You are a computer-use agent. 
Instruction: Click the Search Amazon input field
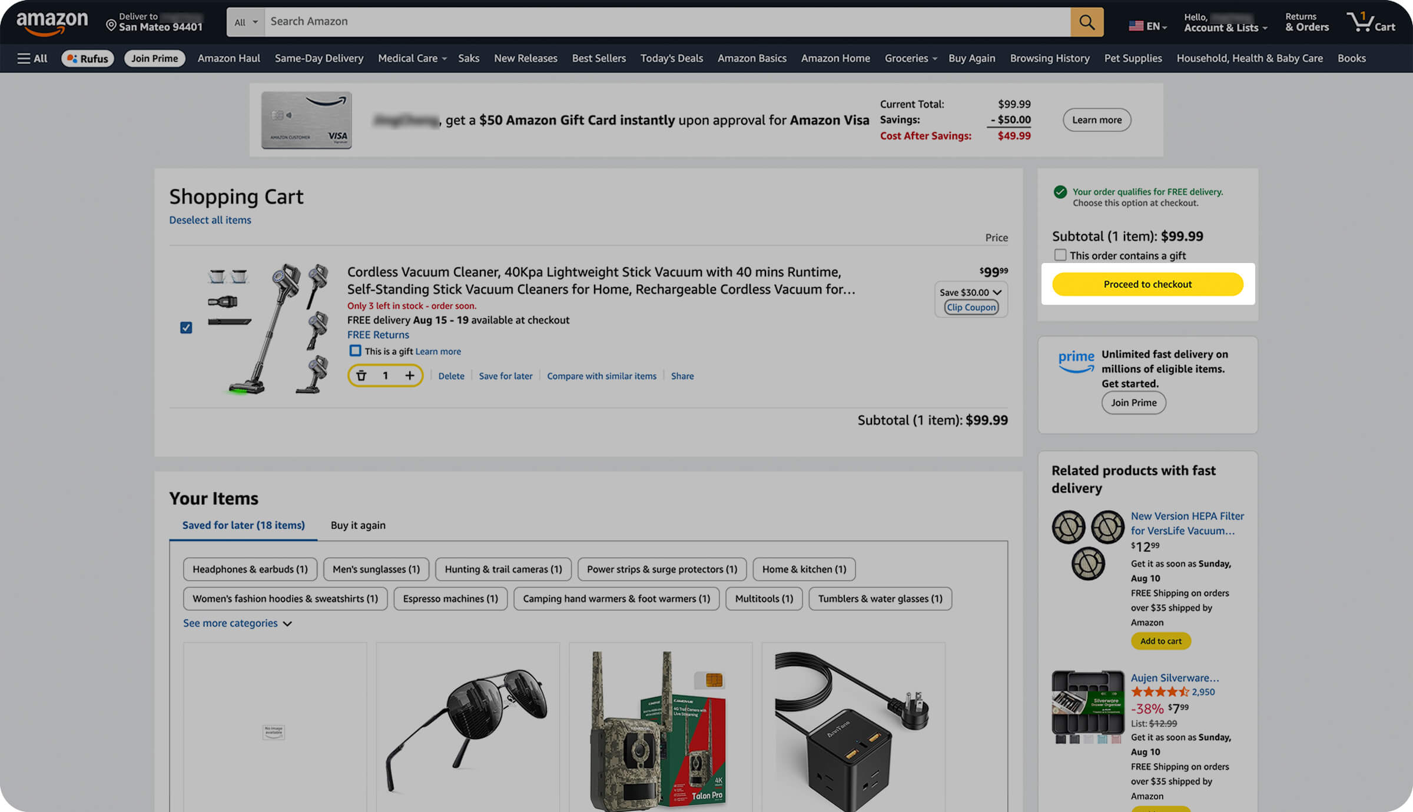pyautogui.click(x=668, y=22)
